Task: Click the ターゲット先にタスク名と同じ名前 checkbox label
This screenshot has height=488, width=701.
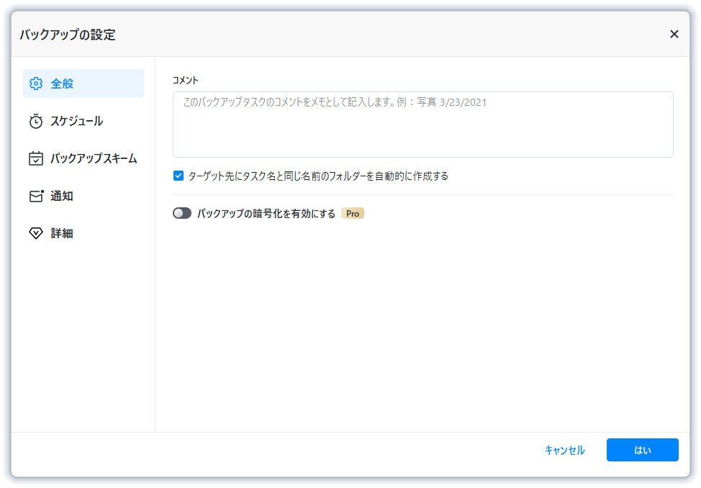Action: tap(318, 176)
